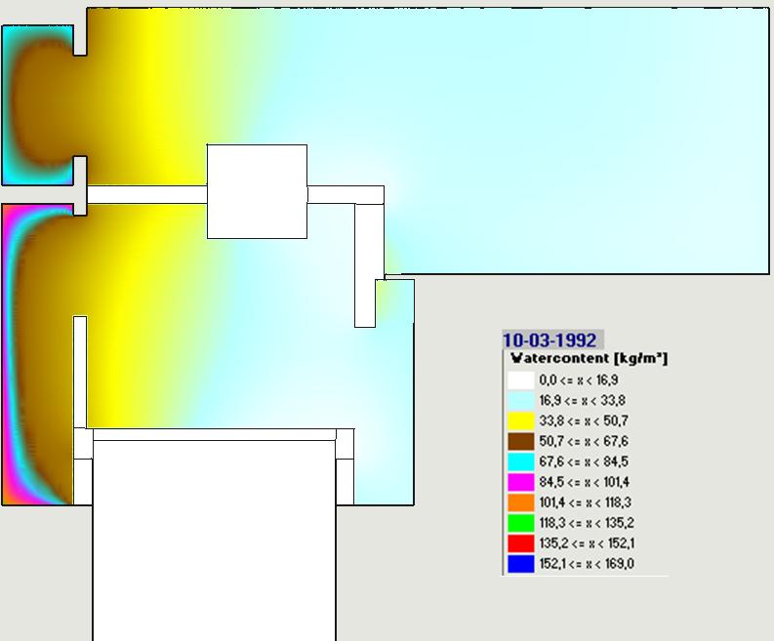Select the light cyan 16,9–33,8 legend swatch
Screen dimensions: 774x641
(521, 400)
